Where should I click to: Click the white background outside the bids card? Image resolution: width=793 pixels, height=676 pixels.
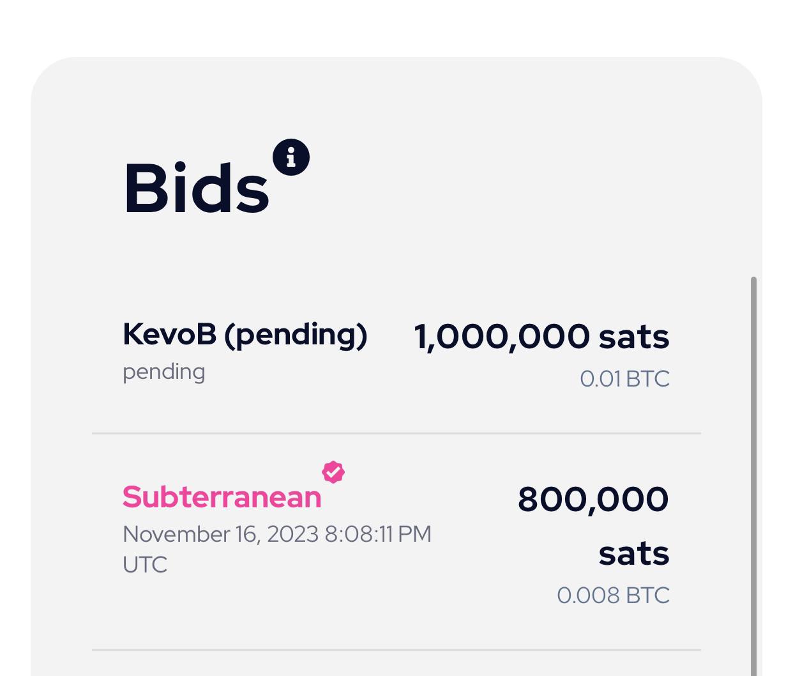(396, 26)
